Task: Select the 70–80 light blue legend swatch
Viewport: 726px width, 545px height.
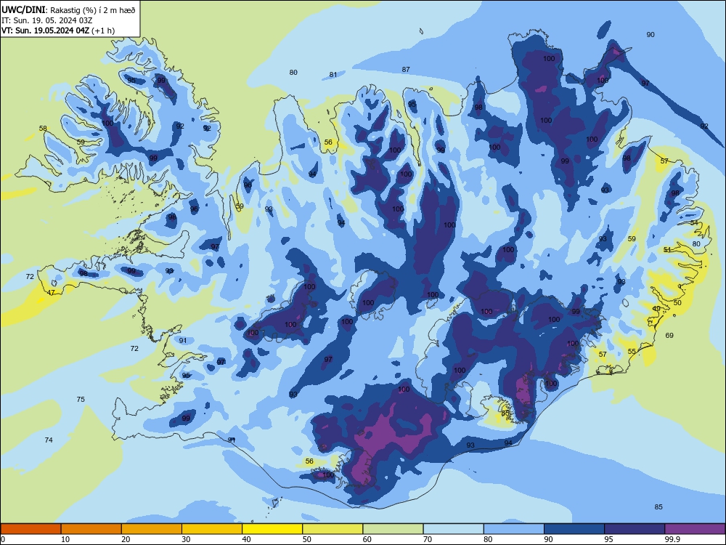Action: (x=453, y=529)
